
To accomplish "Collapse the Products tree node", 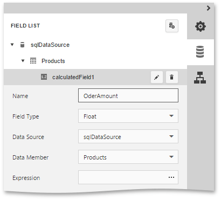I will [23, 61].
